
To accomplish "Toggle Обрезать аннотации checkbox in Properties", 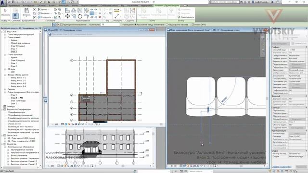I will click(x=290, y=116).
